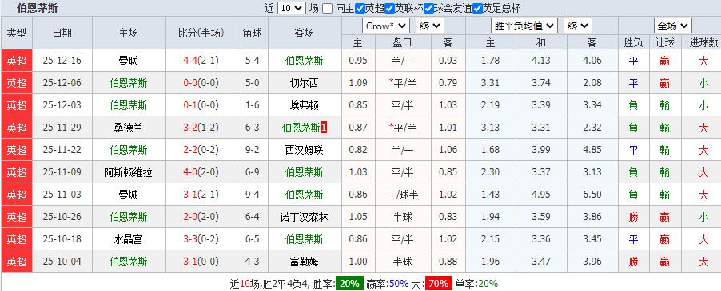Viewport: 721px width, 291px height.
Task: Click the handicap —/球半
Action: coord(402,195)
